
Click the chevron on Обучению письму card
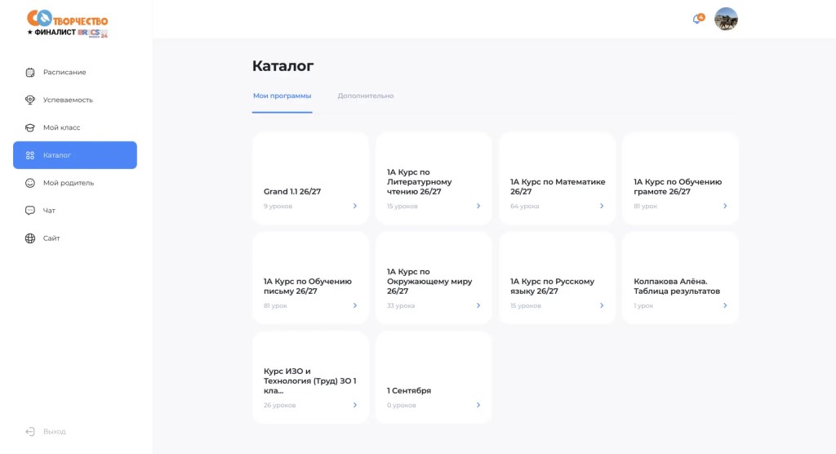[354, 305]
